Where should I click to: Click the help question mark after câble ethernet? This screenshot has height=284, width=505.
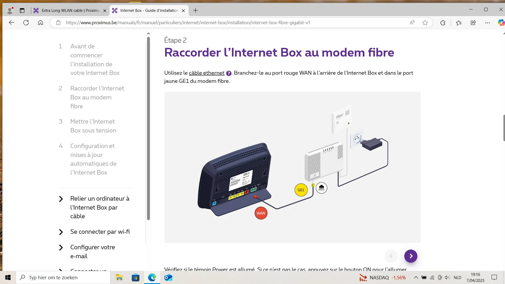tap(229, 73)
